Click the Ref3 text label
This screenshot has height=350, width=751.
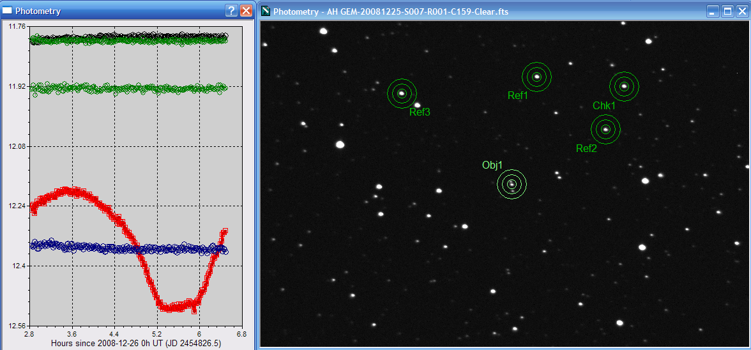click(x=420, y=112)
